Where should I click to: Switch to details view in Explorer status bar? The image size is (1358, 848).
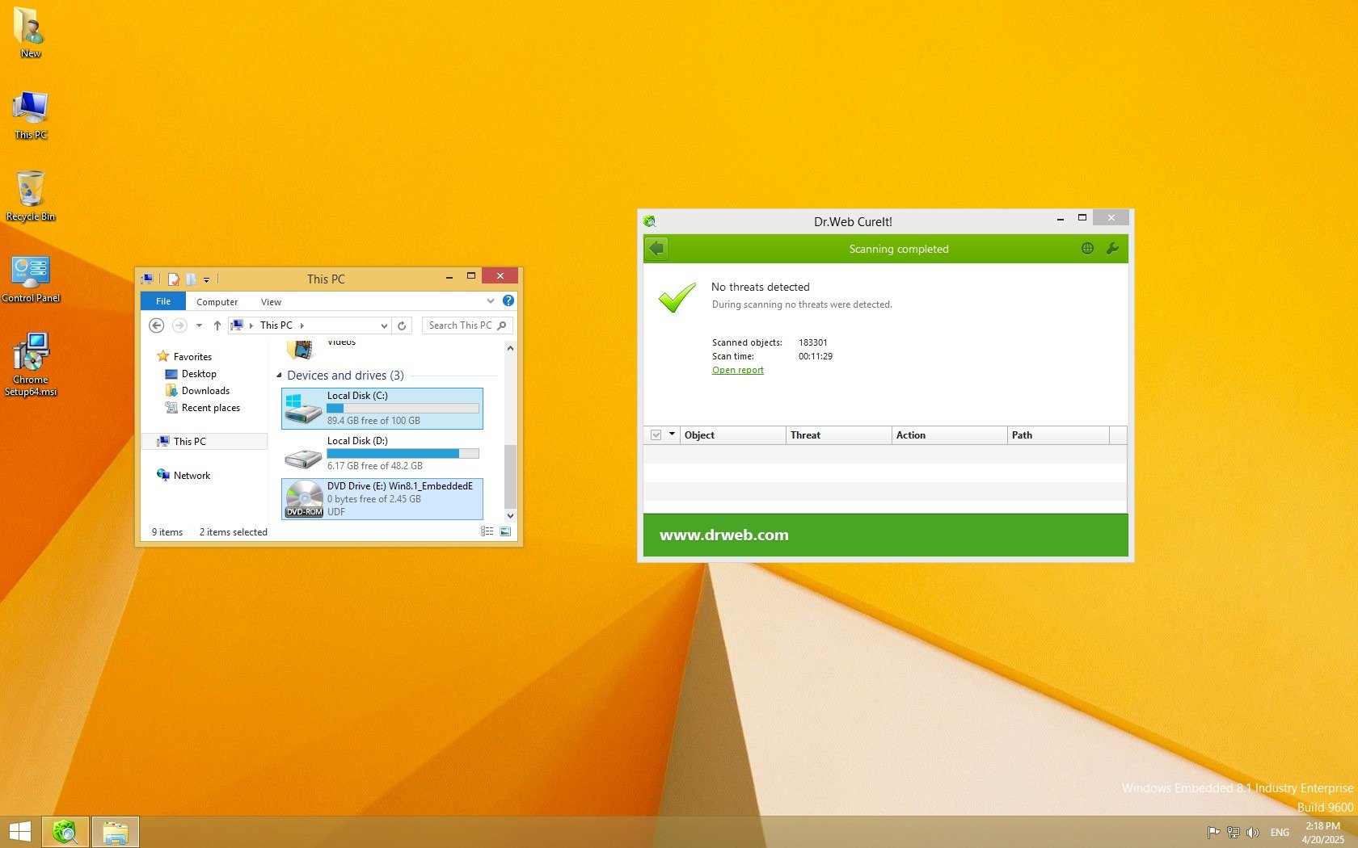487,531
